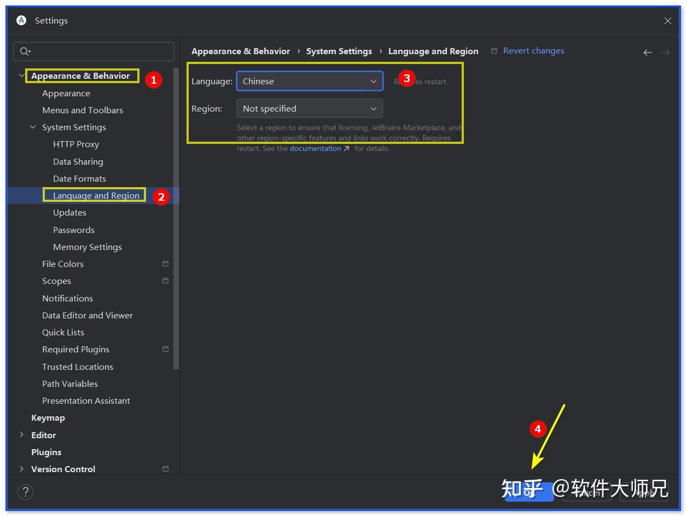Go forward with the right arrow icon
This screenshot has width=687, height=517.
coord(666,53)
